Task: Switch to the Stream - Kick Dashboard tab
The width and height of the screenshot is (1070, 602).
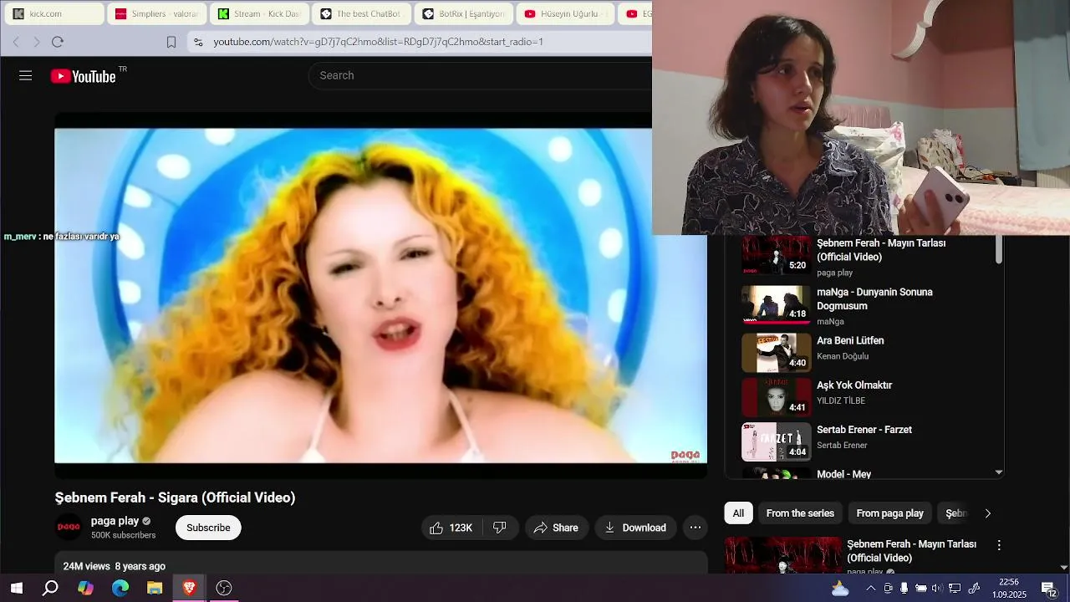Action: [258, 13]
